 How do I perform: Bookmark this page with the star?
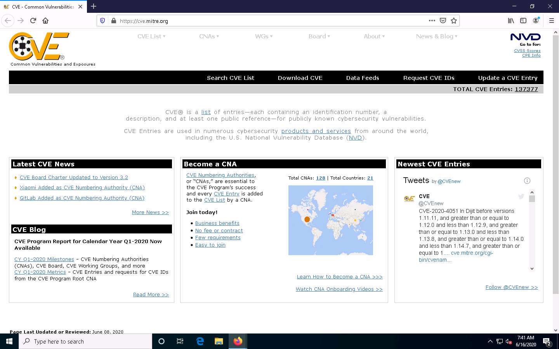(x=454, y=21)
